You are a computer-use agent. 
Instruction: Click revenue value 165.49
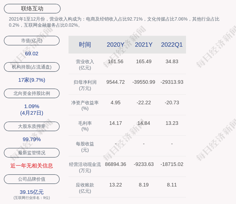pos(144,62)
